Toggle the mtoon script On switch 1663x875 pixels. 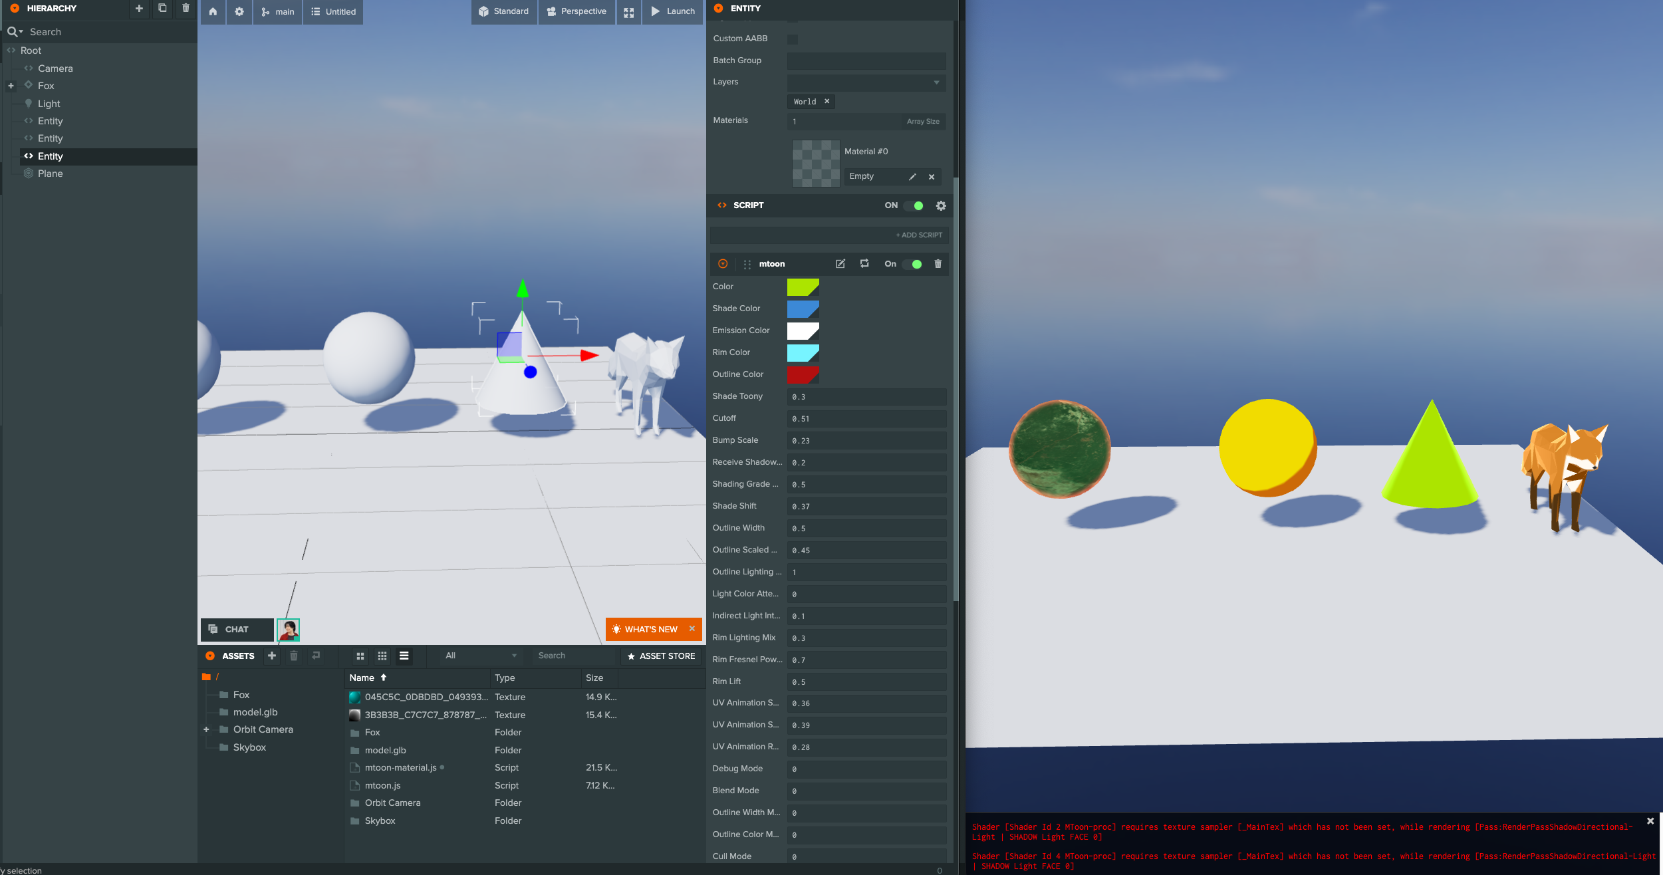click(913, 264)
